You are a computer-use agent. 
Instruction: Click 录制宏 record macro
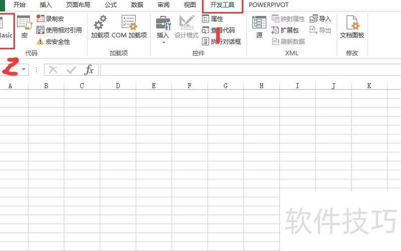pos(50,19)
